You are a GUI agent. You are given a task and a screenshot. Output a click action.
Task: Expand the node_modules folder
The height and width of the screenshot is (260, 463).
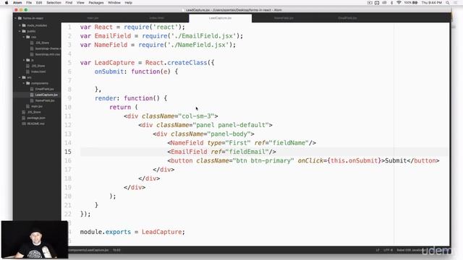[20, 25]
